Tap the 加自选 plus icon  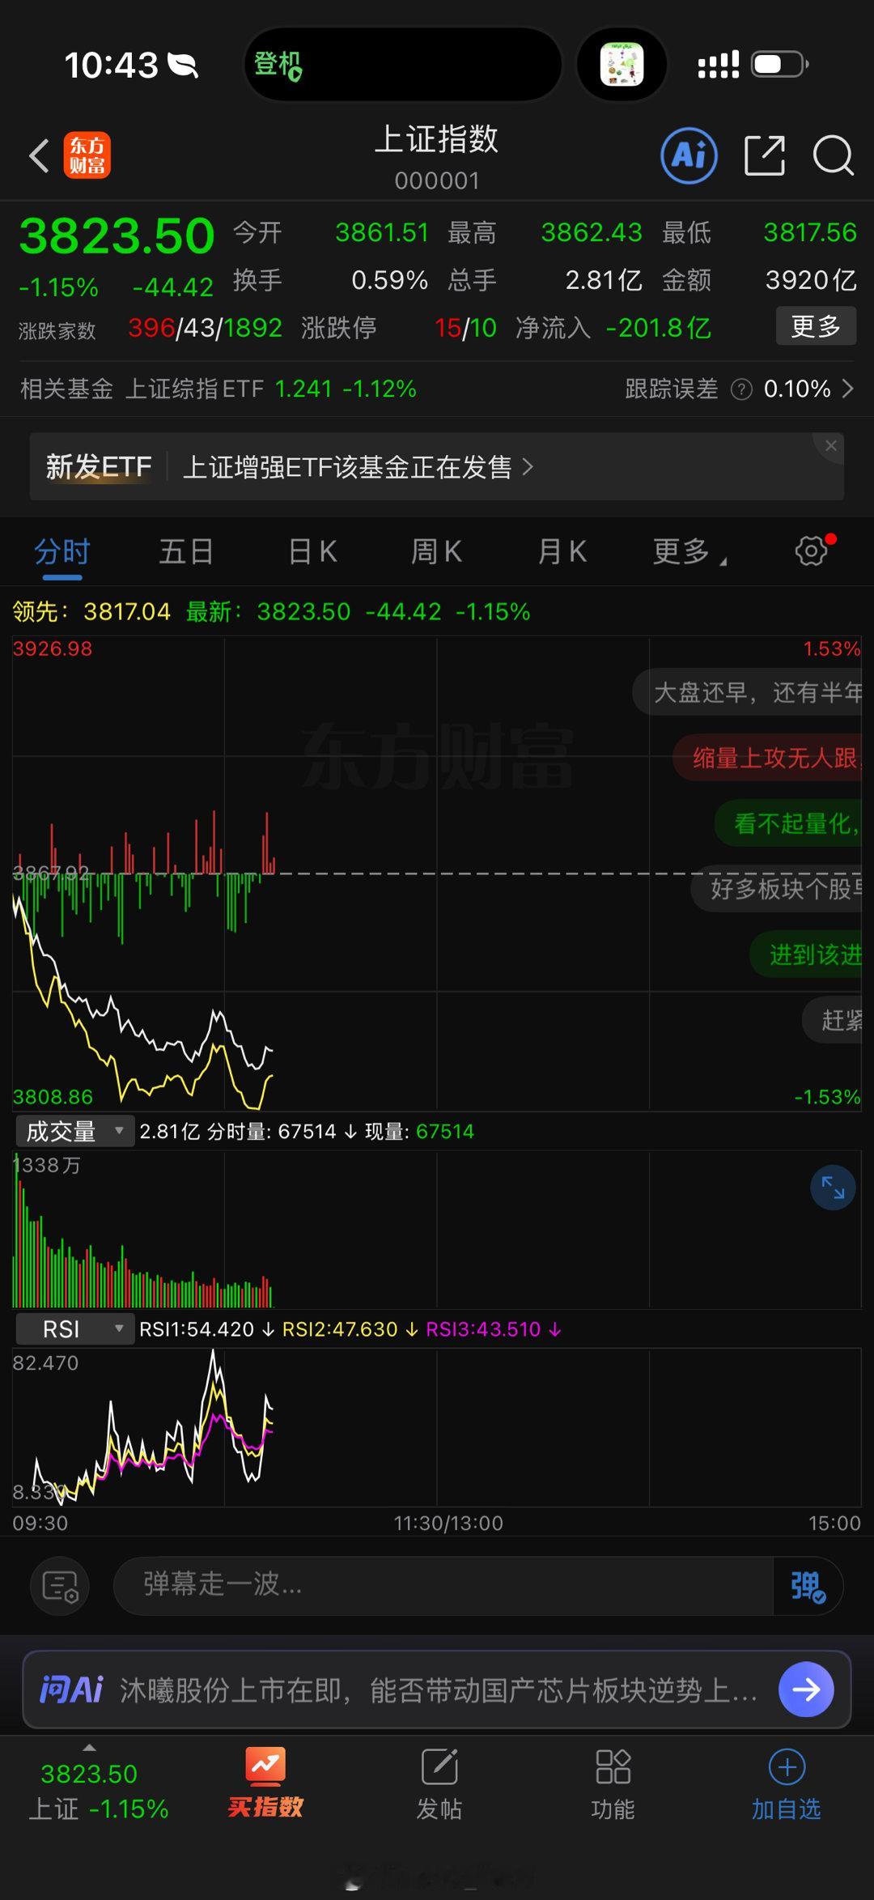787,1766
